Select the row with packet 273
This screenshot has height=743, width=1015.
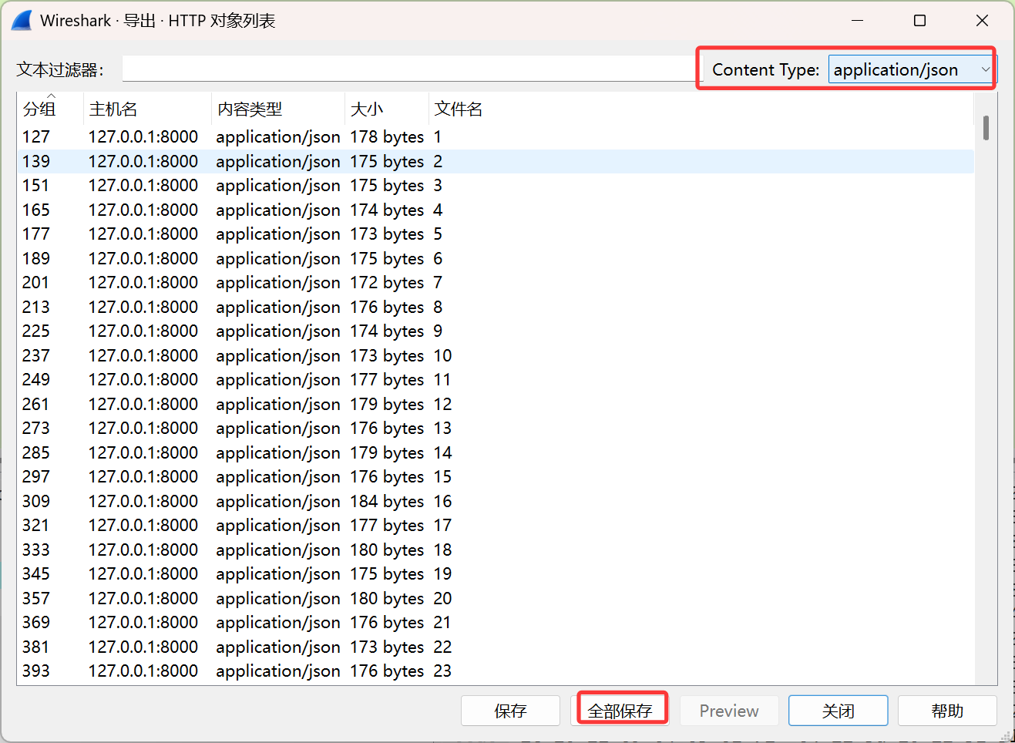click(x=496, y=429)
